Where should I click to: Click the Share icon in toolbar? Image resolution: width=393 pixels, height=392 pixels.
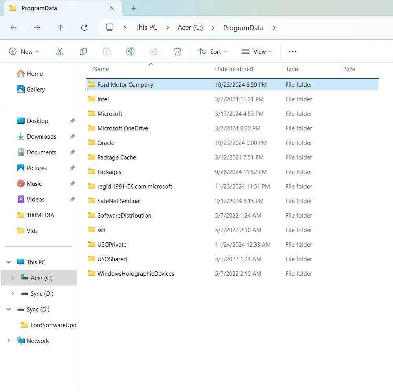(x=154, y=51)
